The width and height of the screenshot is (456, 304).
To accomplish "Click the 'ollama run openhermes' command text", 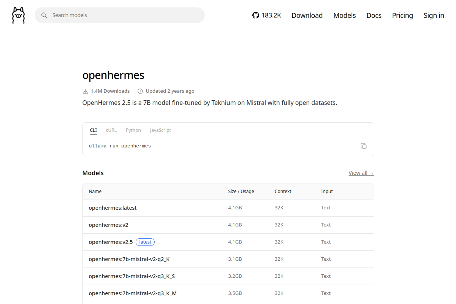I will click(x=120, y=146).
